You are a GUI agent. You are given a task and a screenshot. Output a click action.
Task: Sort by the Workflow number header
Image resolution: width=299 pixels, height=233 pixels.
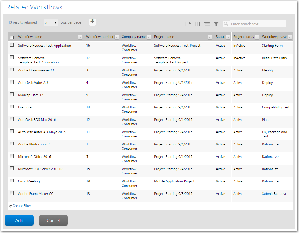click(x=100, y=37)
